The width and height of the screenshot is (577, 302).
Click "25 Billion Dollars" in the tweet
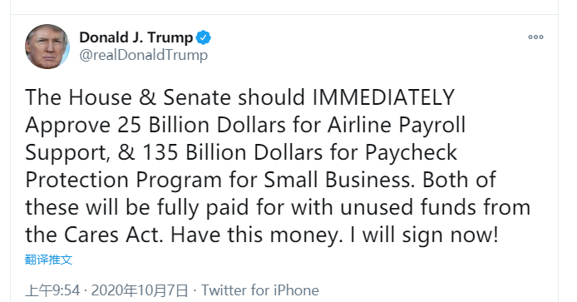click(202, 126)
